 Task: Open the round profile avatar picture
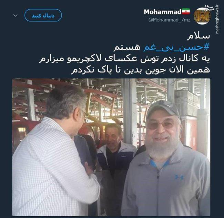pyautogui.click(x=202, y=16)
